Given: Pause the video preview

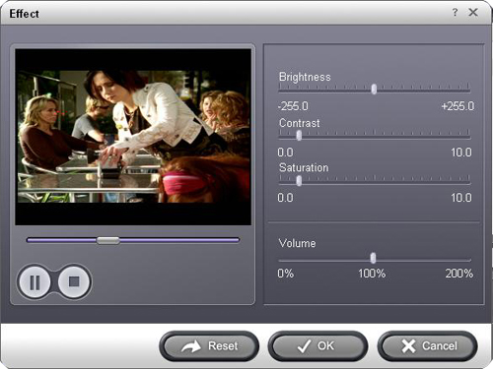Looking at the screenshot, I should coord(35,281).
